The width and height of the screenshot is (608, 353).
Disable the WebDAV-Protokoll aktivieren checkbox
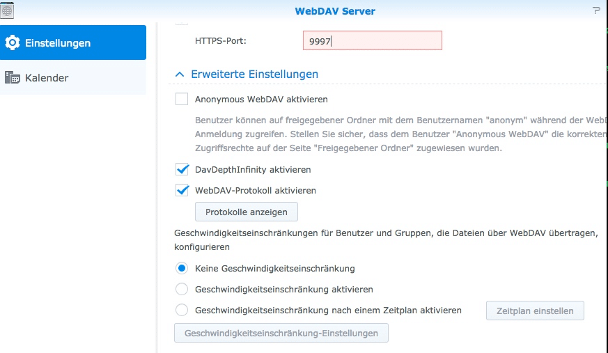[x=182, y=190]
